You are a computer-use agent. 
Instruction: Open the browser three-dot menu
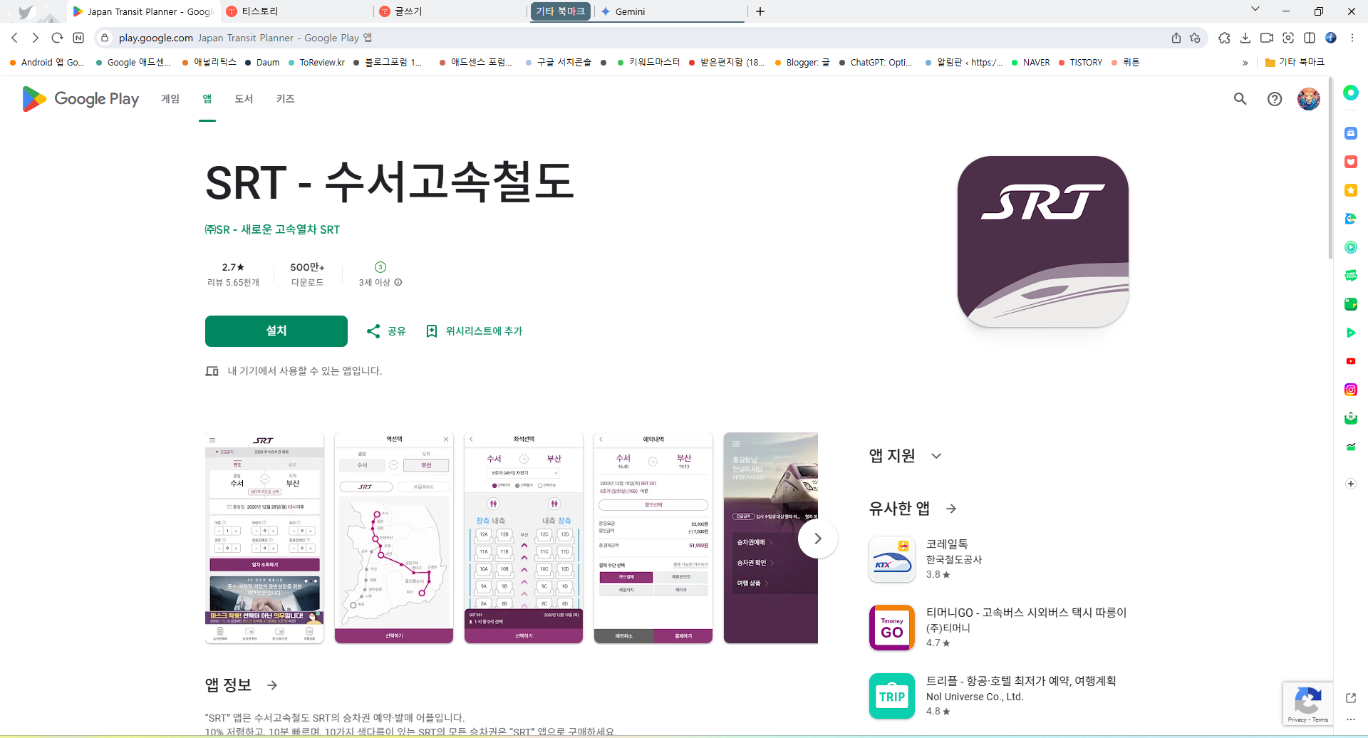pos(1352,38)
